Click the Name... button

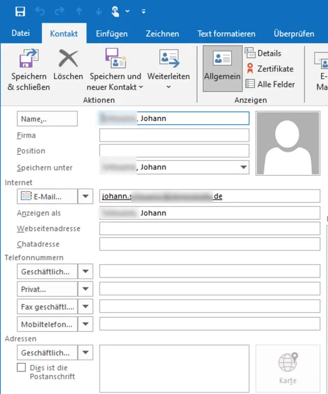point(47,119)
